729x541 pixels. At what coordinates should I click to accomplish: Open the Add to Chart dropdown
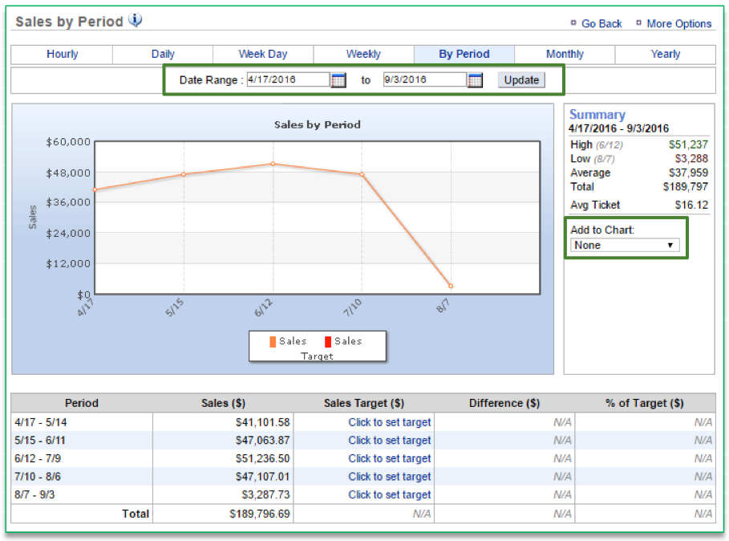pos(625,245)
